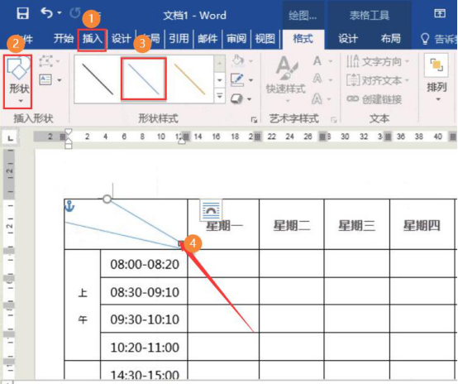
Task: Click the 09:30-10:10 time cell
Action: pos(145,319)
